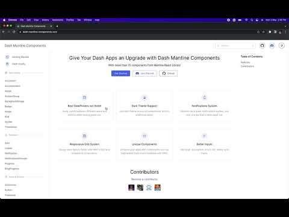Click the Notifications System card title
The height and width of the screenshot is (217, 289).
pyautogui.click(x=204, y=106)
